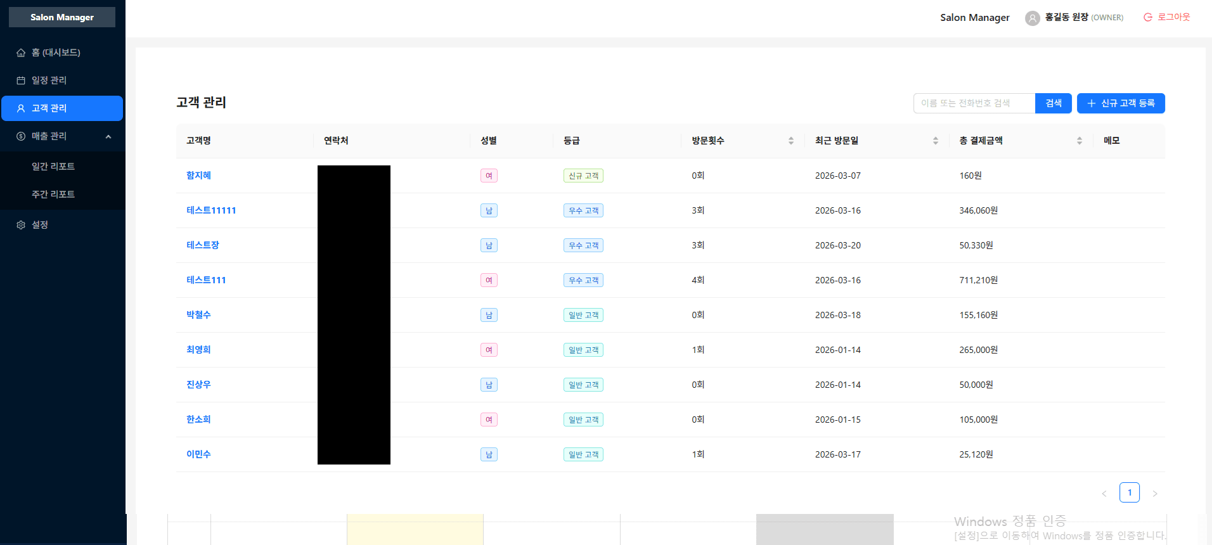Sort table by 최근 방문일 column

point(935,141)
